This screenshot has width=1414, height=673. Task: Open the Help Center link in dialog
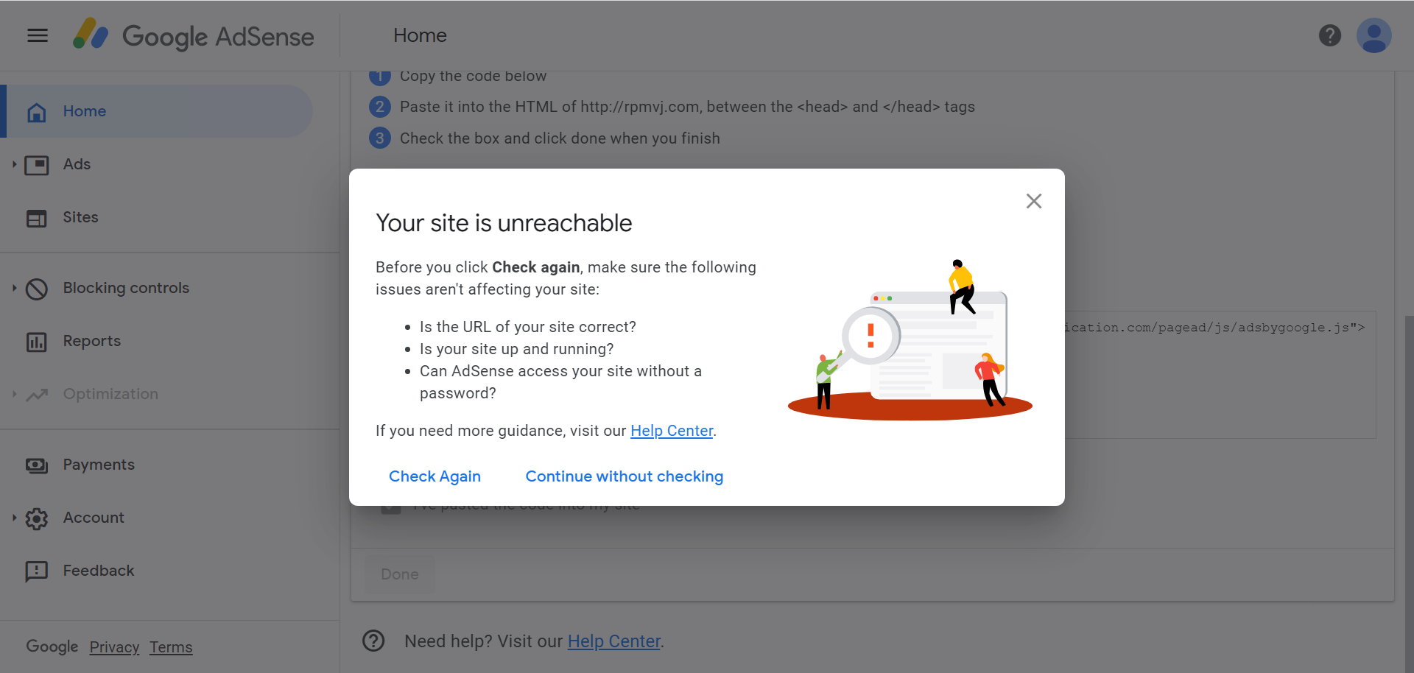pos(672,431)
